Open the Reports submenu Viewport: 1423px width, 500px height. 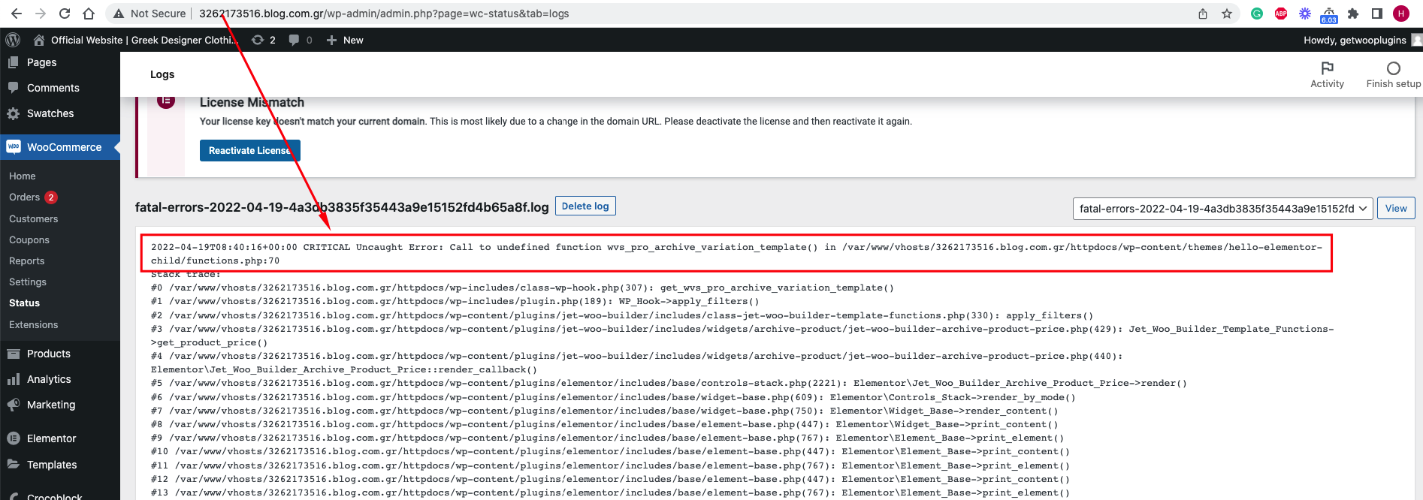[x=27, y=261]
